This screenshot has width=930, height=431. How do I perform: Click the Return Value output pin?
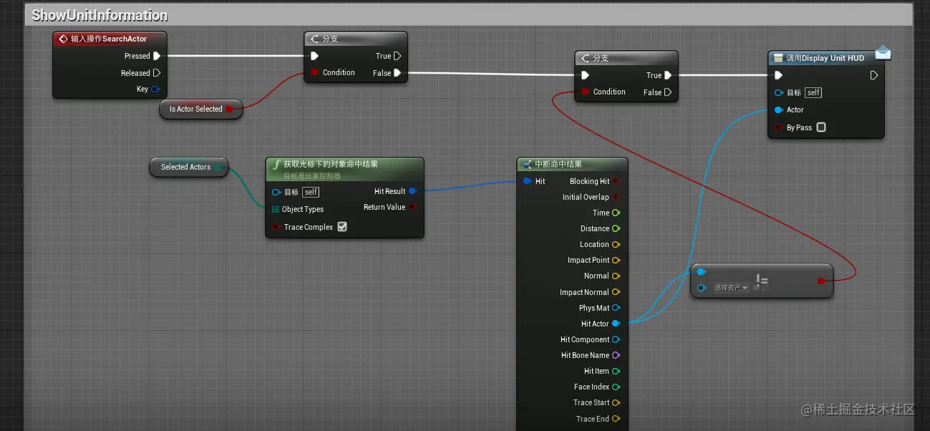point(413,207)
